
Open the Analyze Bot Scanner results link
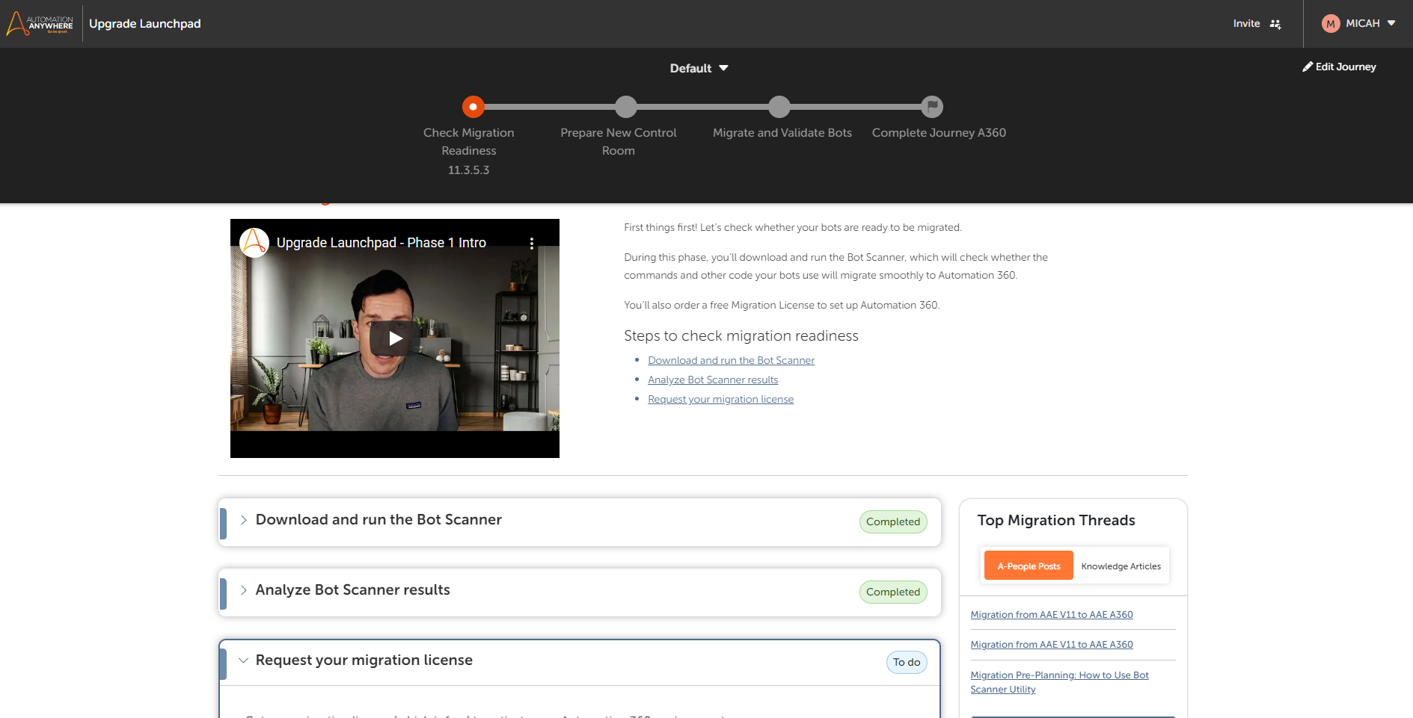click(713, 380)
